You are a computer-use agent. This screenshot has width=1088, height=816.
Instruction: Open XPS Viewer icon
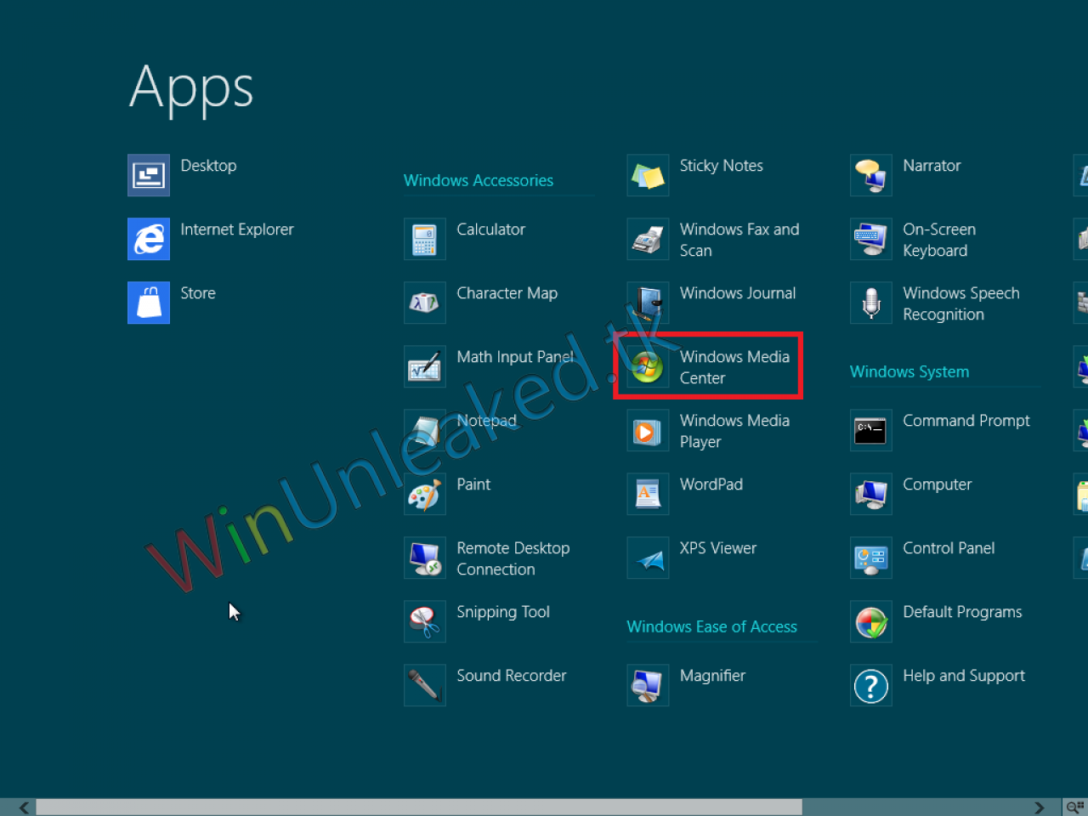click(648, 558)
